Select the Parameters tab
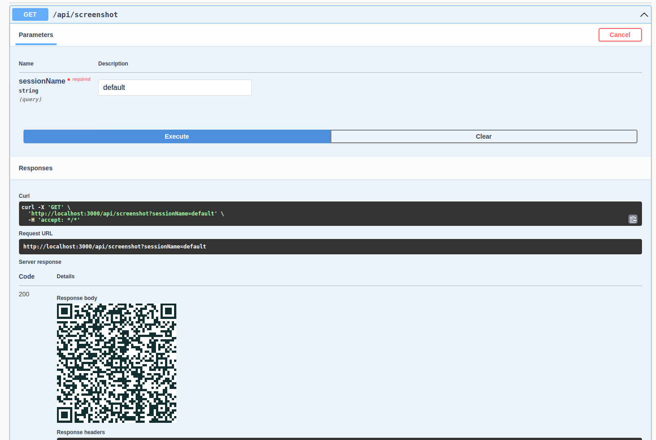Viewport: 656px width, 440px height. coord(36,35)
